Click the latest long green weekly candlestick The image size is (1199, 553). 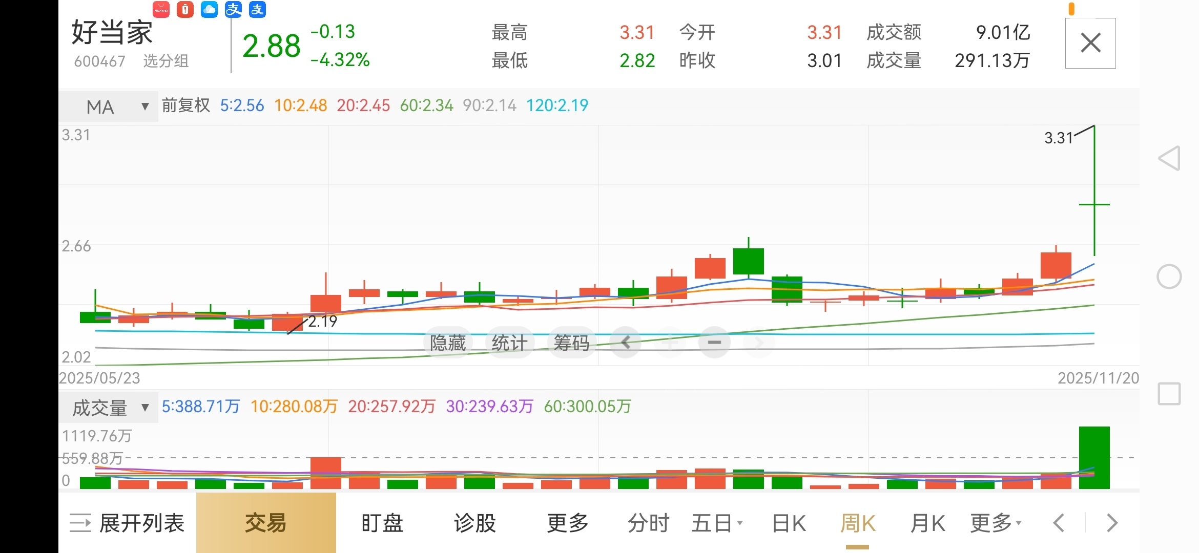click(1094, 205)
